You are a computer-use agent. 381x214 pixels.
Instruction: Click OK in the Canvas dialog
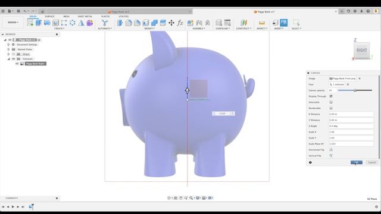coord(356,162)
